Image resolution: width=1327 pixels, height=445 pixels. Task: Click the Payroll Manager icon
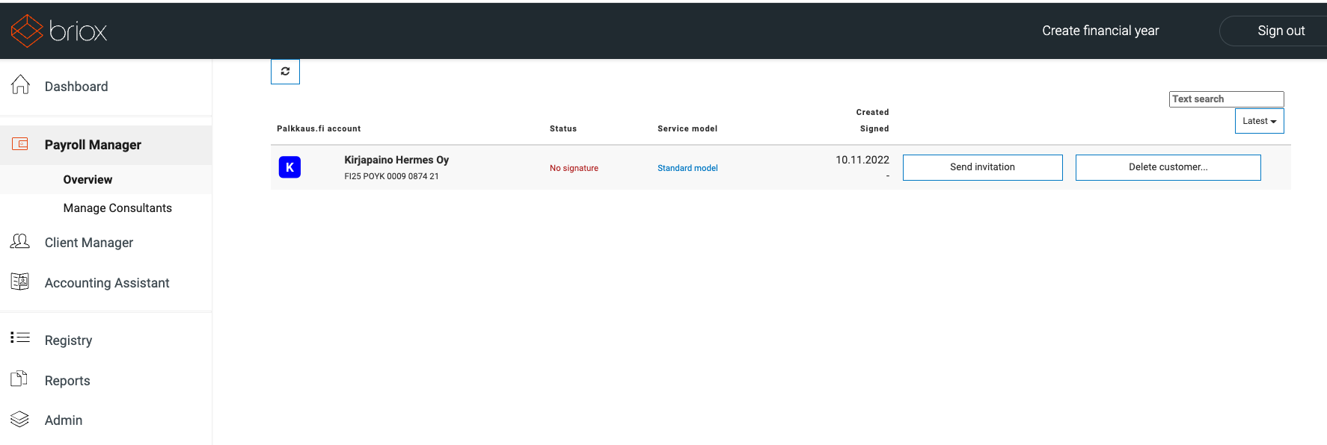(x=20, y=144)
